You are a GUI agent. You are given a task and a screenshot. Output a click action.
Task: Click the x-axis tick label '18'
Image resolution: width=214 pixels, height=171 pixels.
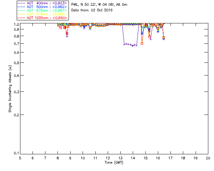tap(183, 158)
